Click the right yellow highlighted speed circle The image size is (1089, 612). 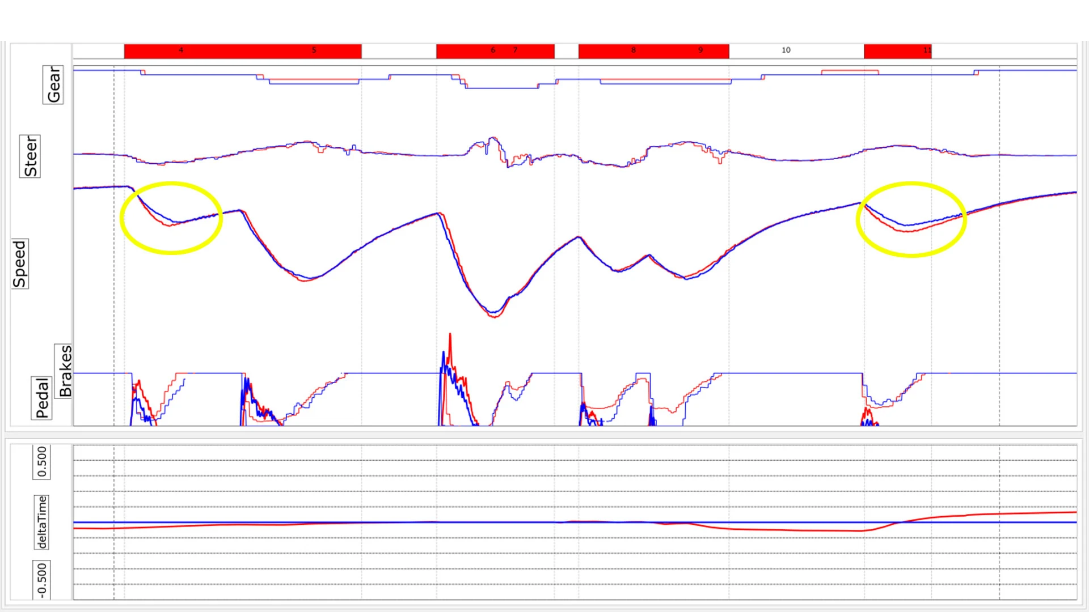pyautogui.click(x=911, y=219)
